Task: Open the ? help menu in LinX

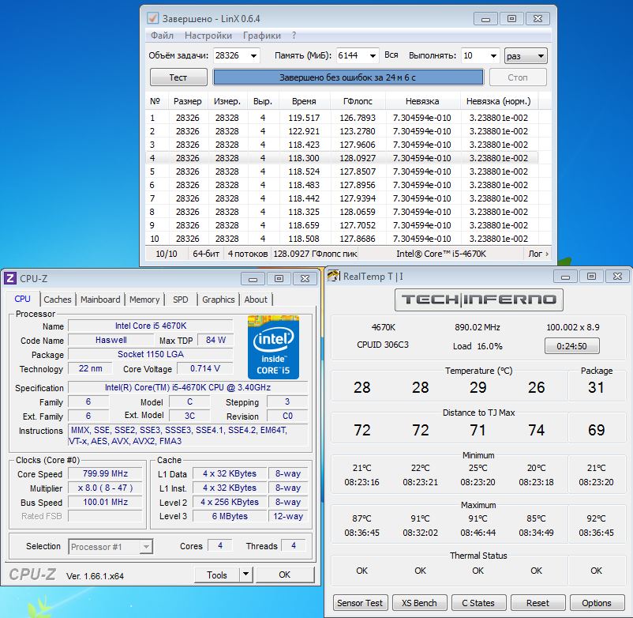Action: pos(294,36)
